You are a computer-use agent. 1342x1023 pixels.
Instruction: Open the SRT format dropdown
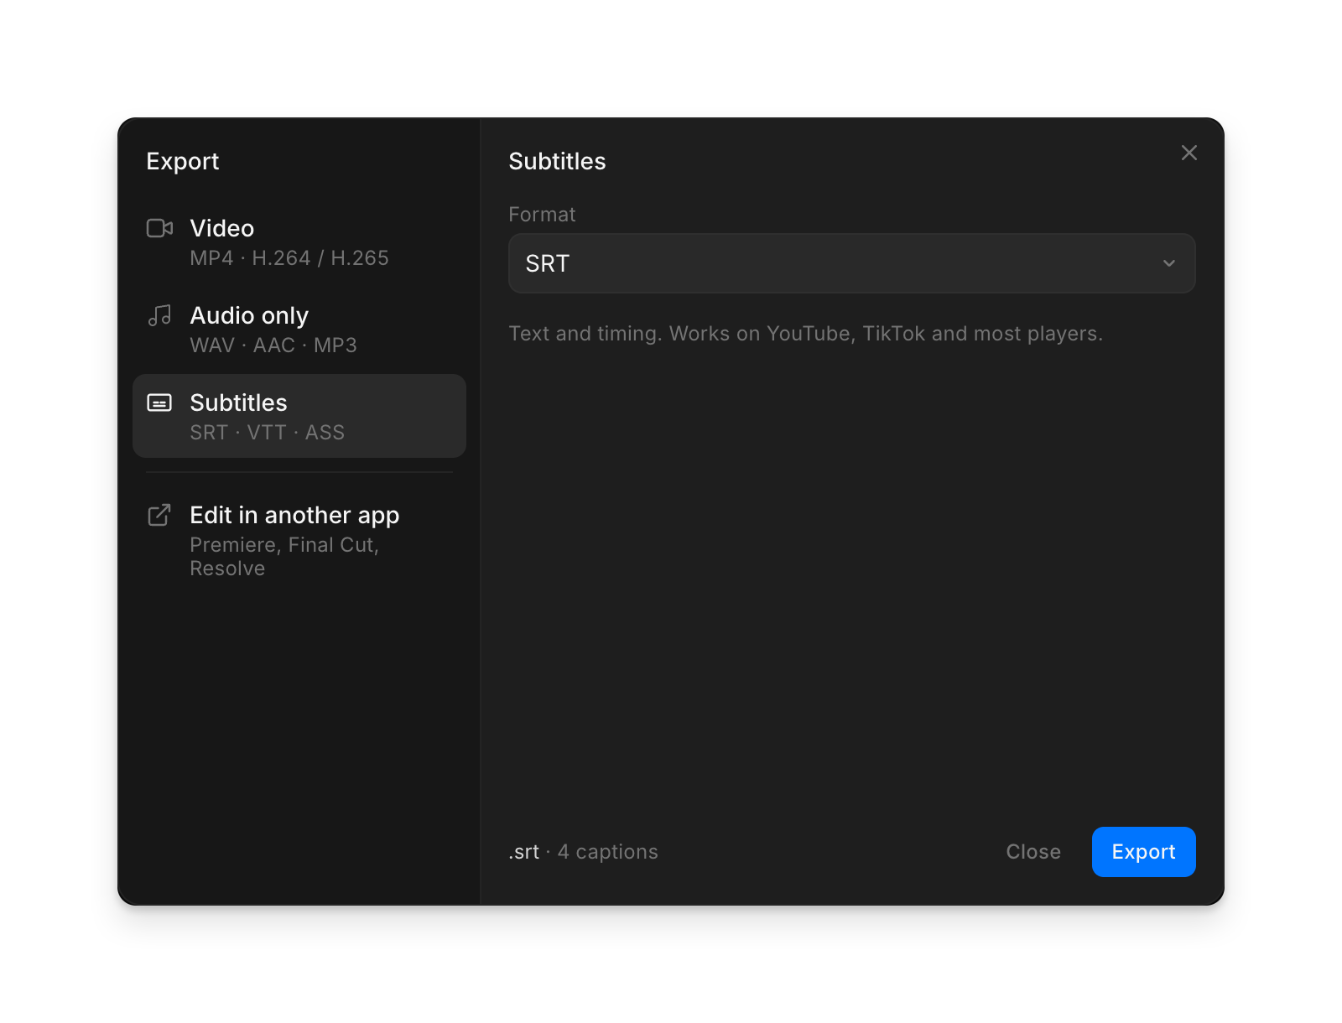pyautogui.click(x=852, y=263)
